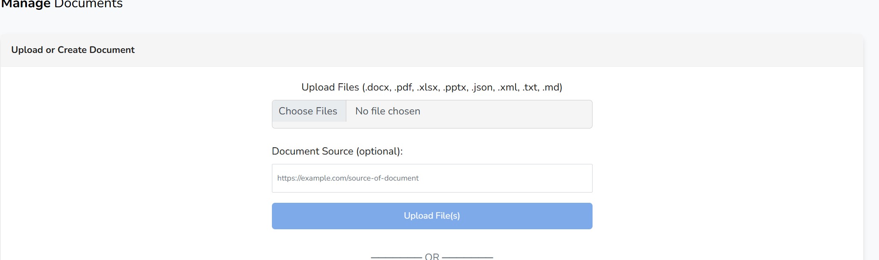Click the "OR" divider text
The width and height of the screenshot is (879, 260).
coord(432,257)
